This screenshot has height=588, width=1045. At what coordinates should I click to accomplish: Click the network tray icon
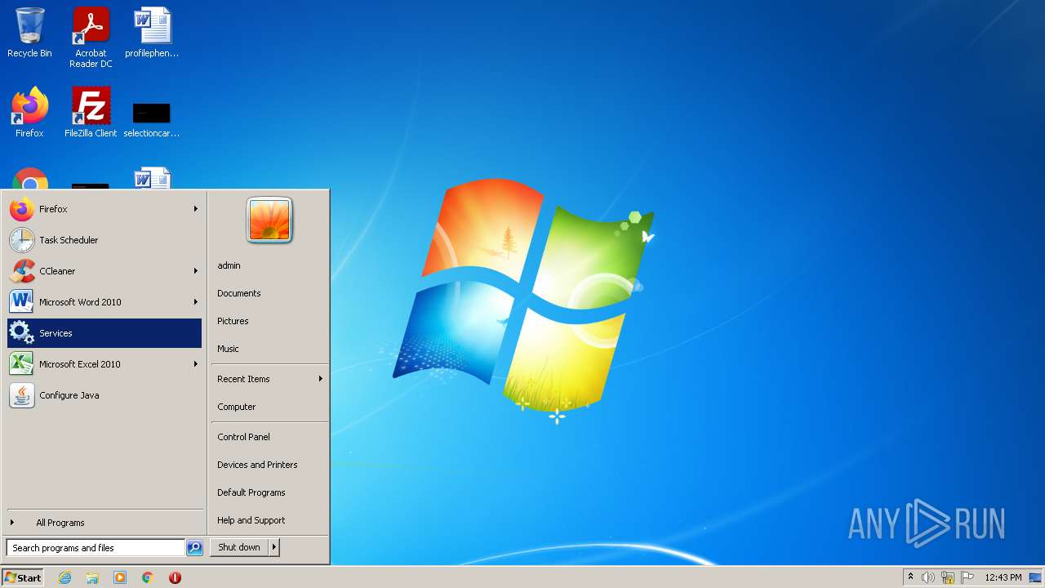(948, 577)
